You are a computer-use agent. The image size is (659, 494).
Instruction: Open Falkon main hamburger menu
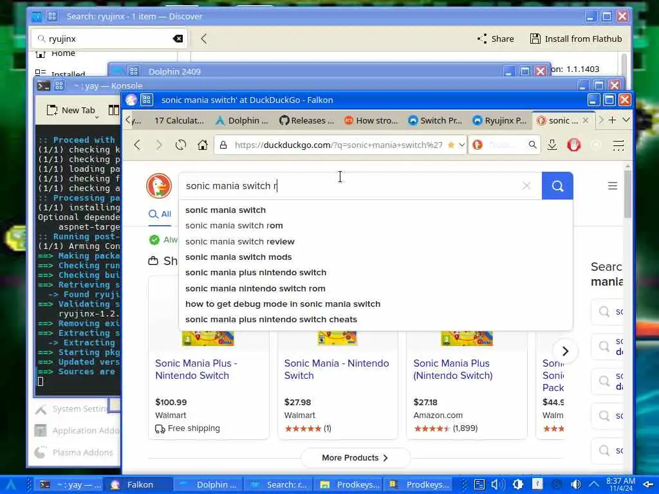[618, 145]
